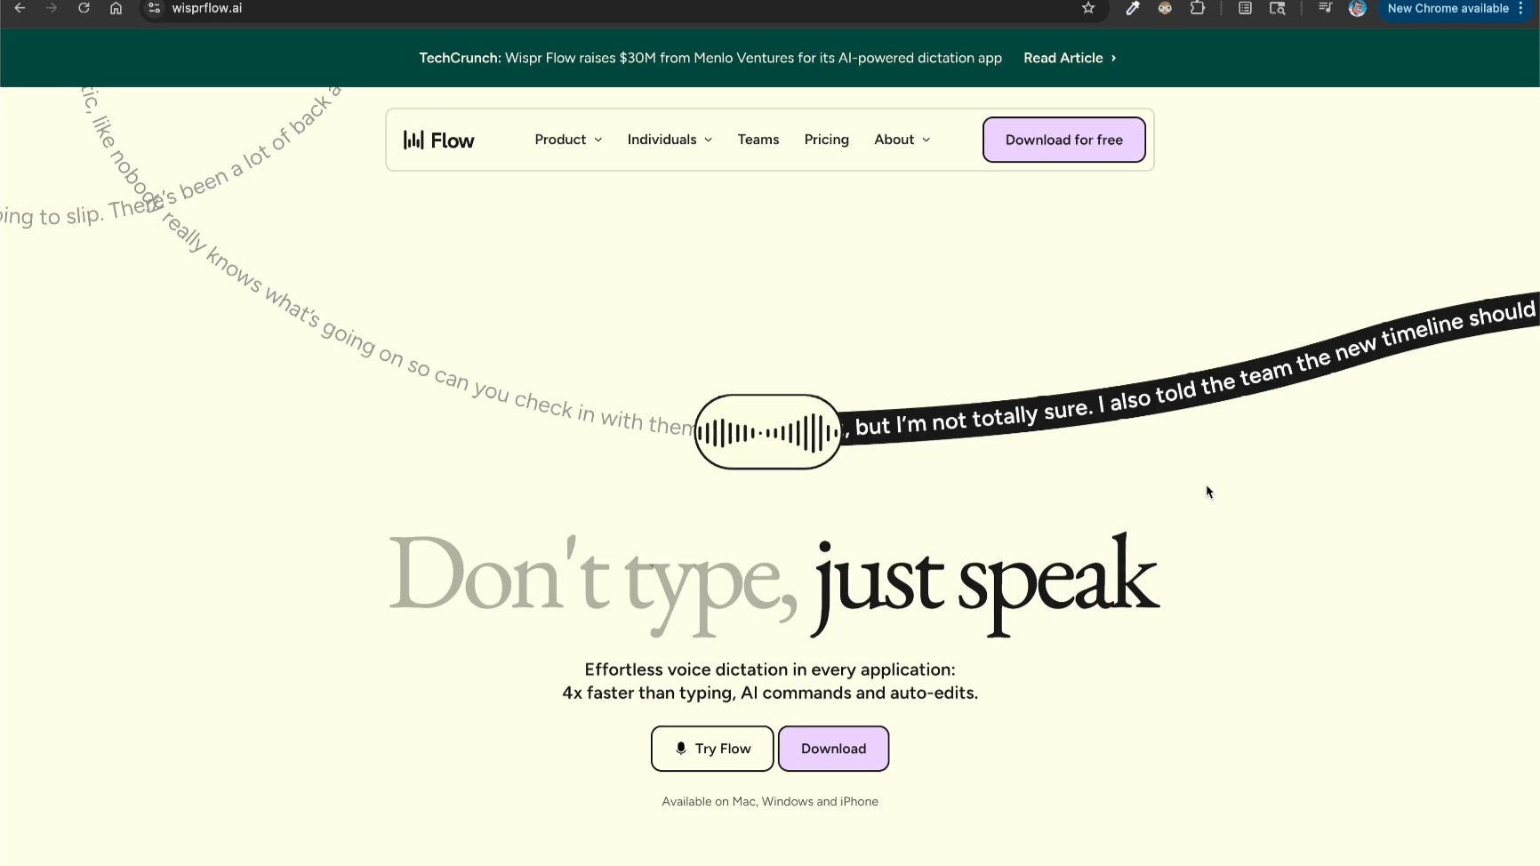Open the eyedropper color picker extension
The width and height of the screenshot is (1540, 866).
(x=1133, y=8)
